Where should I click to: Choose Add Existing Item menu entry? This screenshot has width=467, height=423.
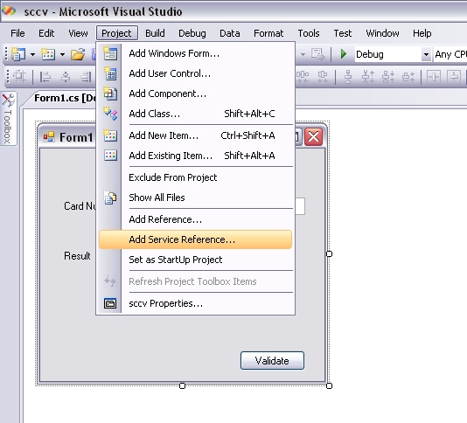coord(195,156)
